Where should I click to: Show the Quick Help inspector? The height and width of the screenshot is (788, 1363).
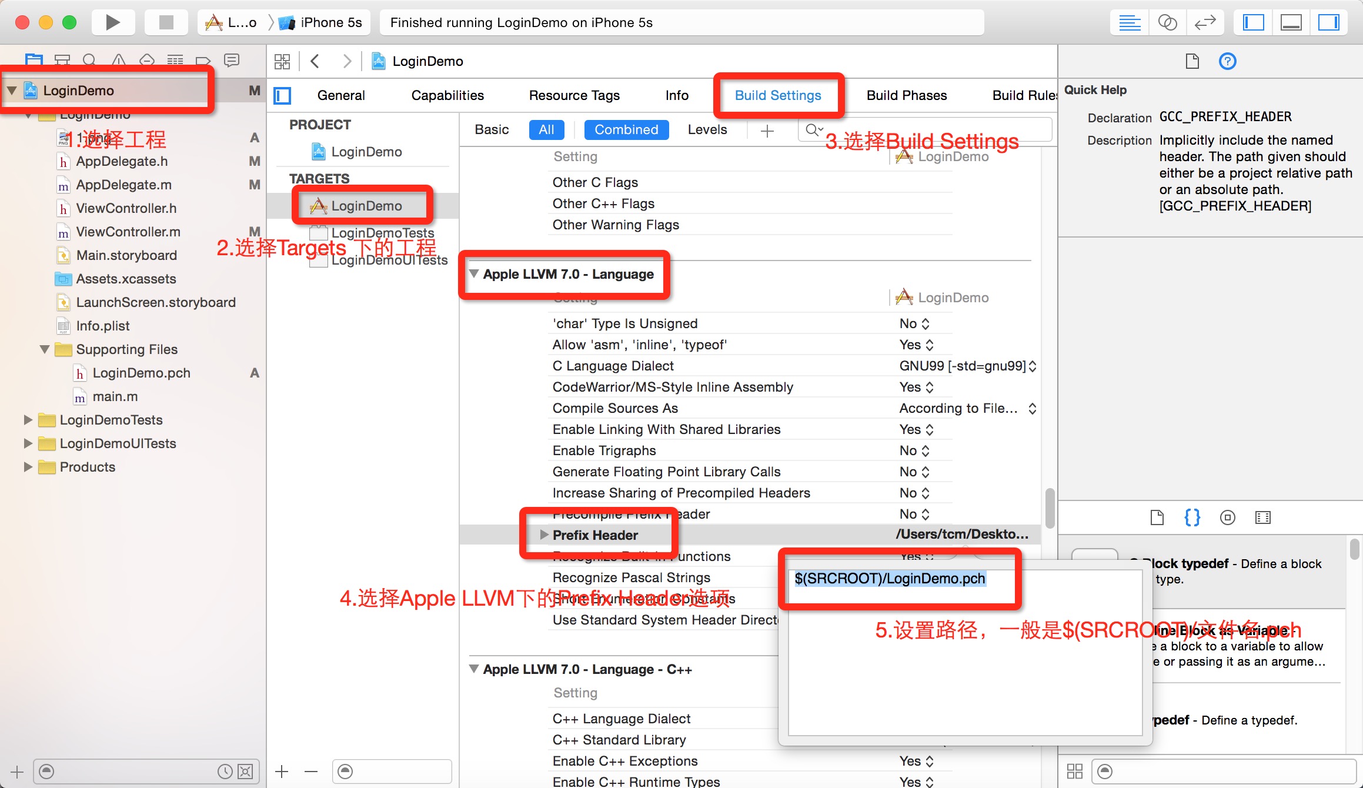[x=1228, y=61]
